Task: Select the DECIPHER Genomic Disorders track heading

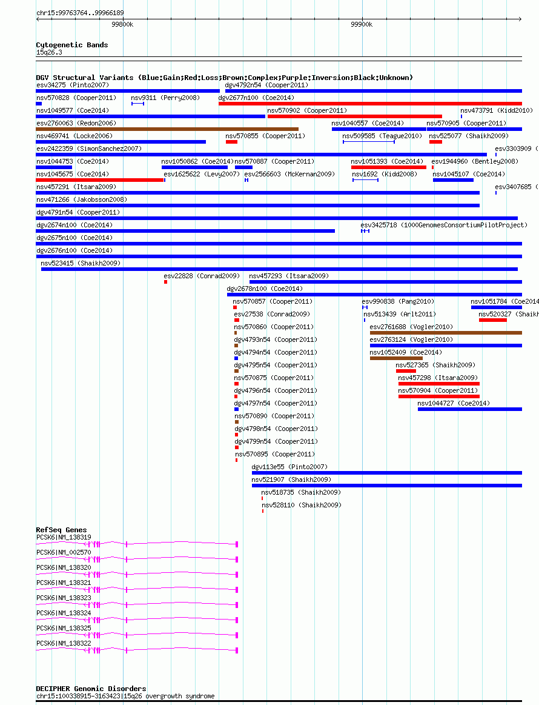Action: 91,689
